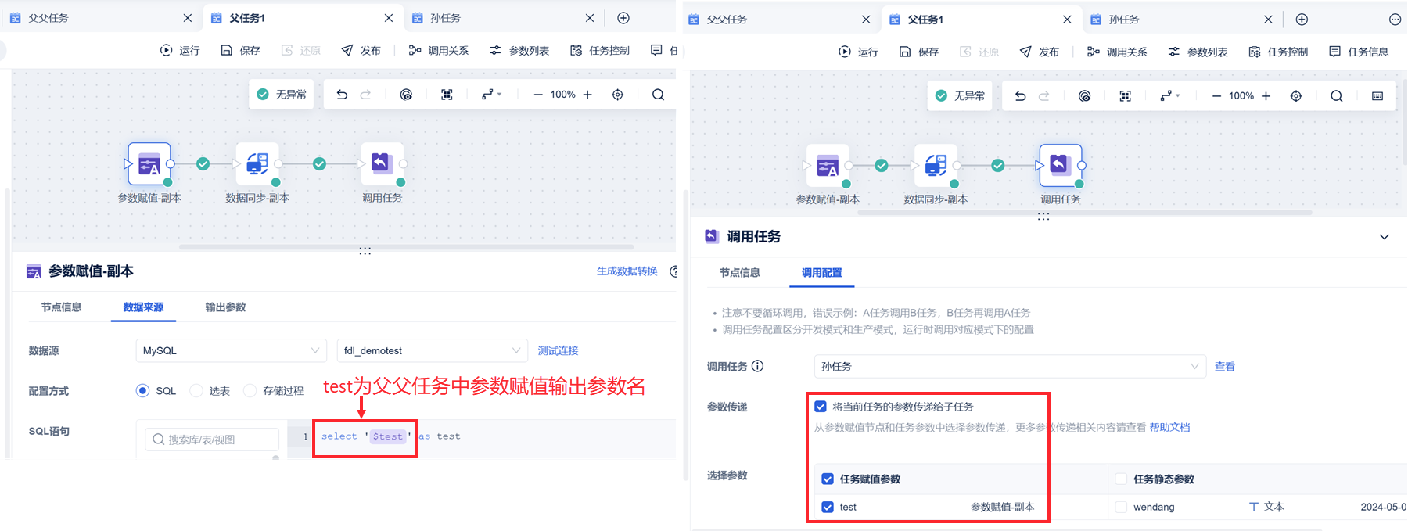The height and width of the screenshot is (531, 1408).
Task: Click the undo arrow in the left screenshot
Action: click(x=342, y=95)
